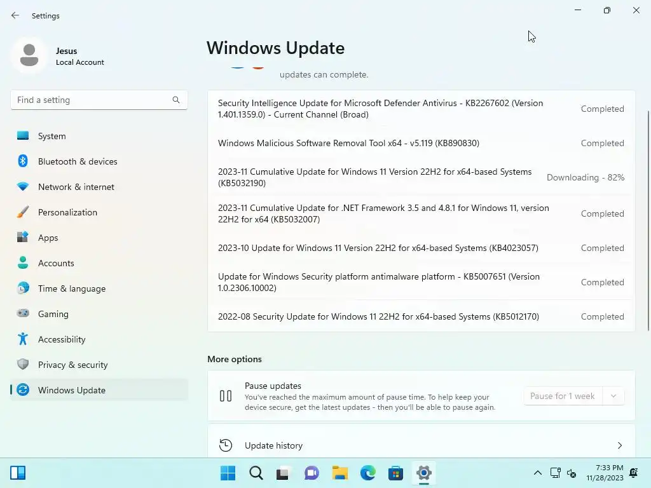This screenshot has height=488, width=651.
Task: Select the .NET Framework KB5032007 update row
Action: (421, 213)
